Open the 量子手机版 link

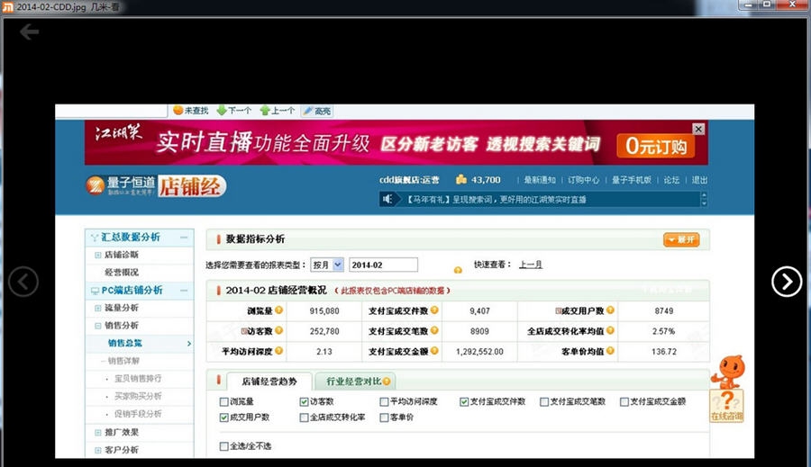tap(631, 180)
